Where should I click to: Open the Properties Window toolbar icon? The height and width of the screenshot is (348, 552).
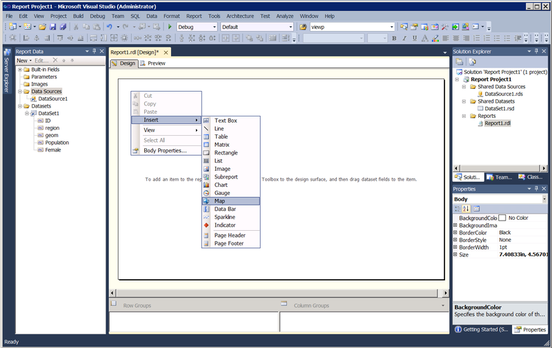point(414,27)
